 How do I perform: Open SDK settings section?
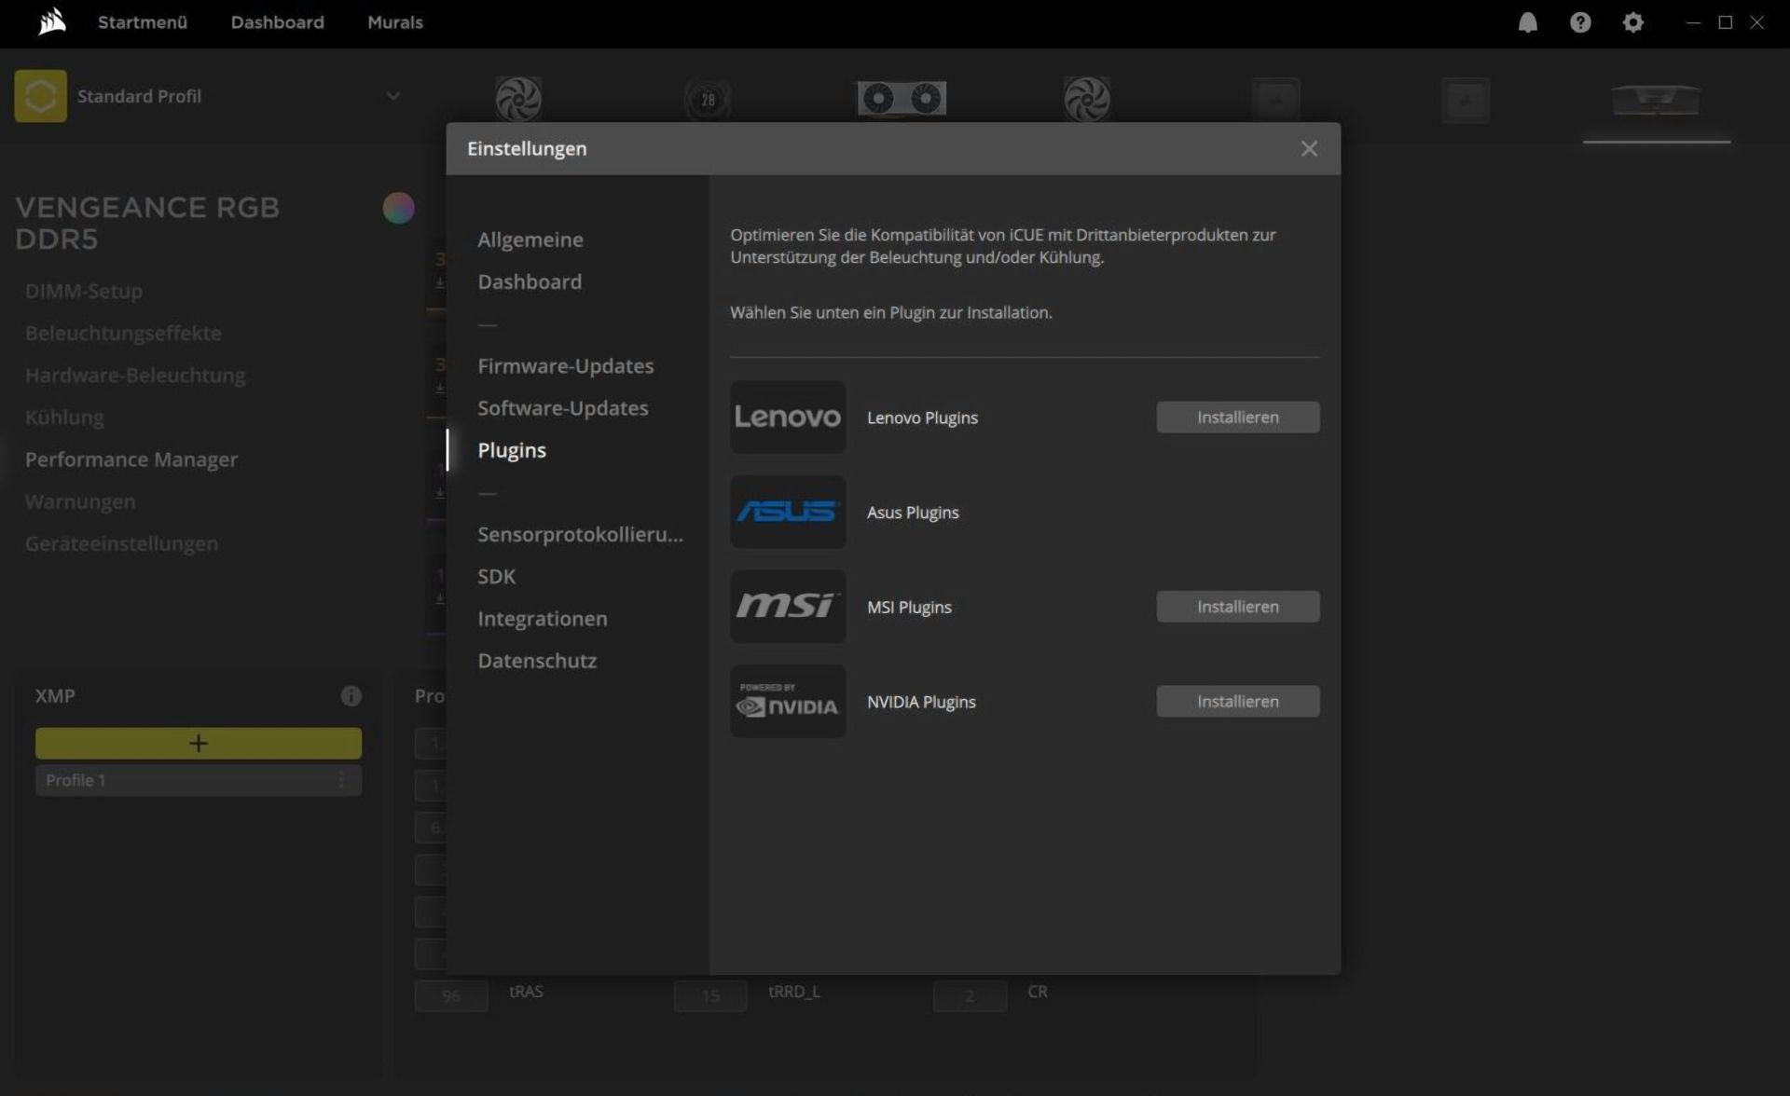(496, 576)
